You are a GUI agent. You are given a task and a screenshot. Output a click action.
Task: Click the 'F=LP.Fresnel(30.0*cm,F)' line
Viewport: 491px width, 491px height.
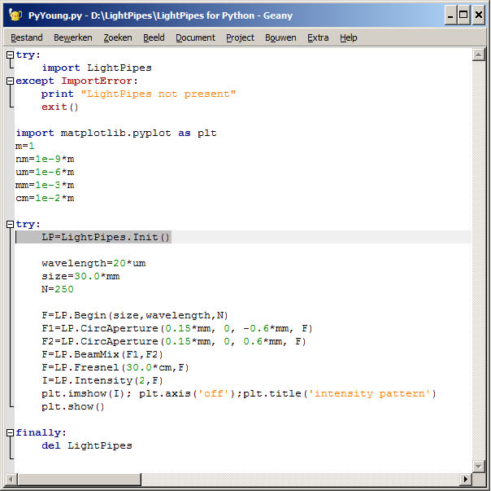[x=115, y=367]
